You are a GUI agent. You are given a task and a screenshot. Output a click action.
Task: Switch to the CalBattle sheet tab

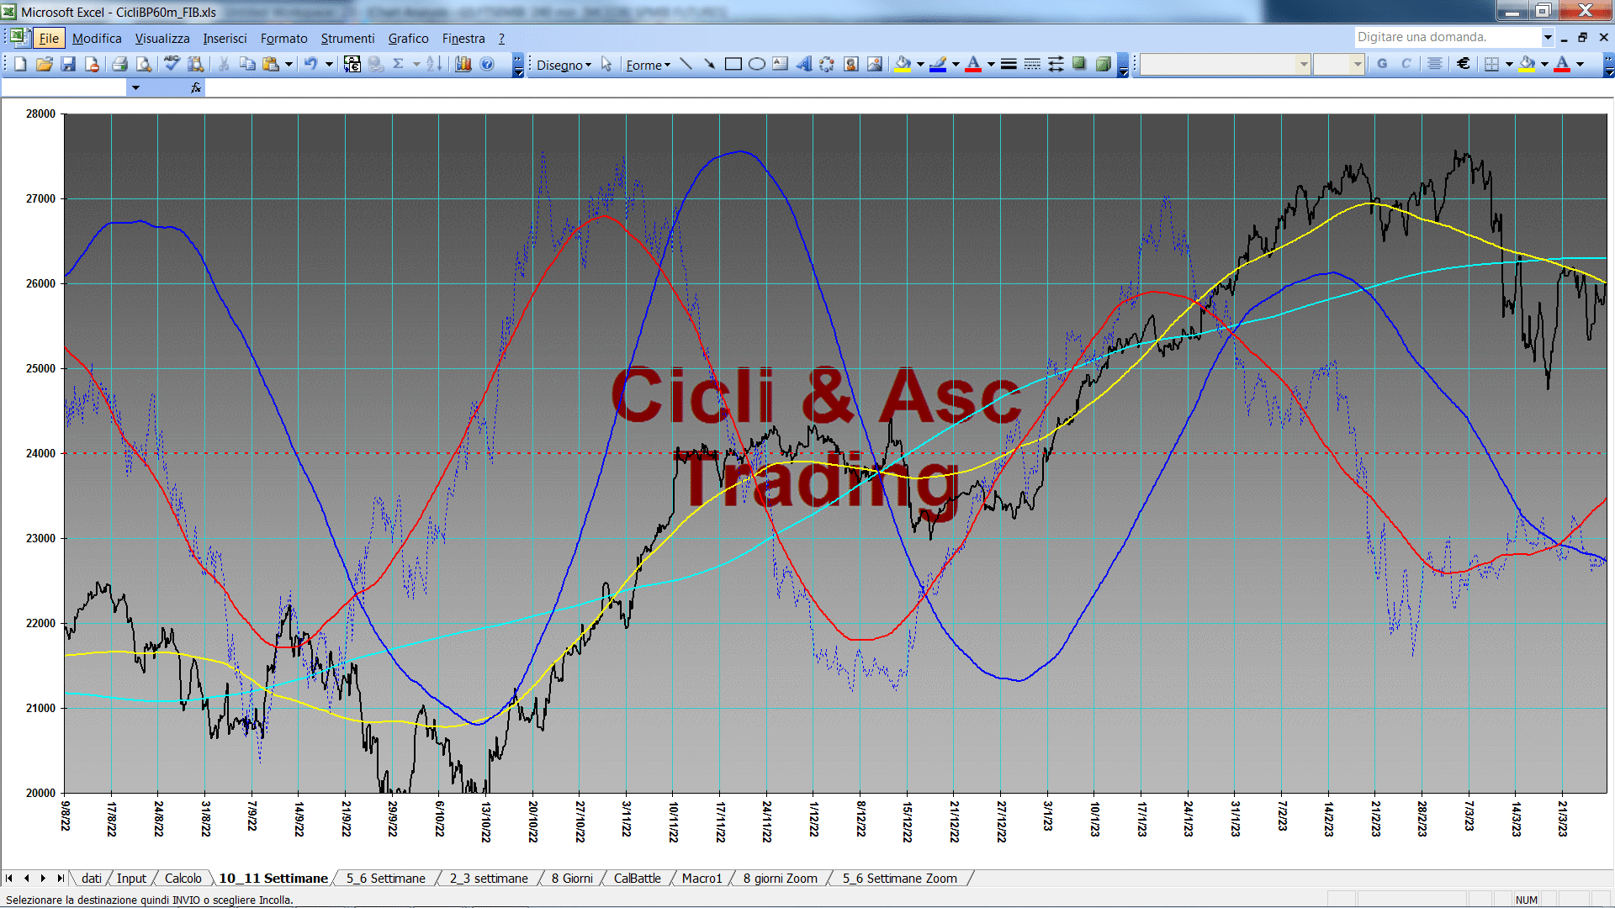click(637, 878)
